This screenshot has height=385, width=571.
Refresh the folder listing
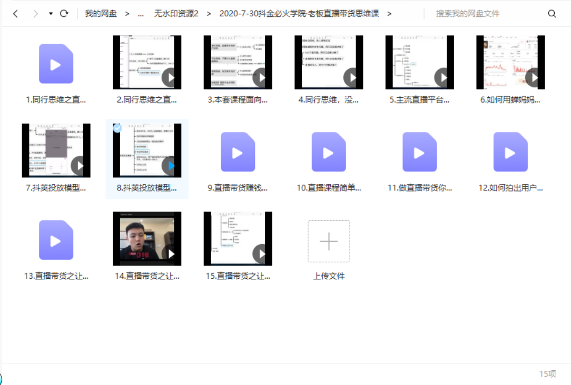(64, 14)
